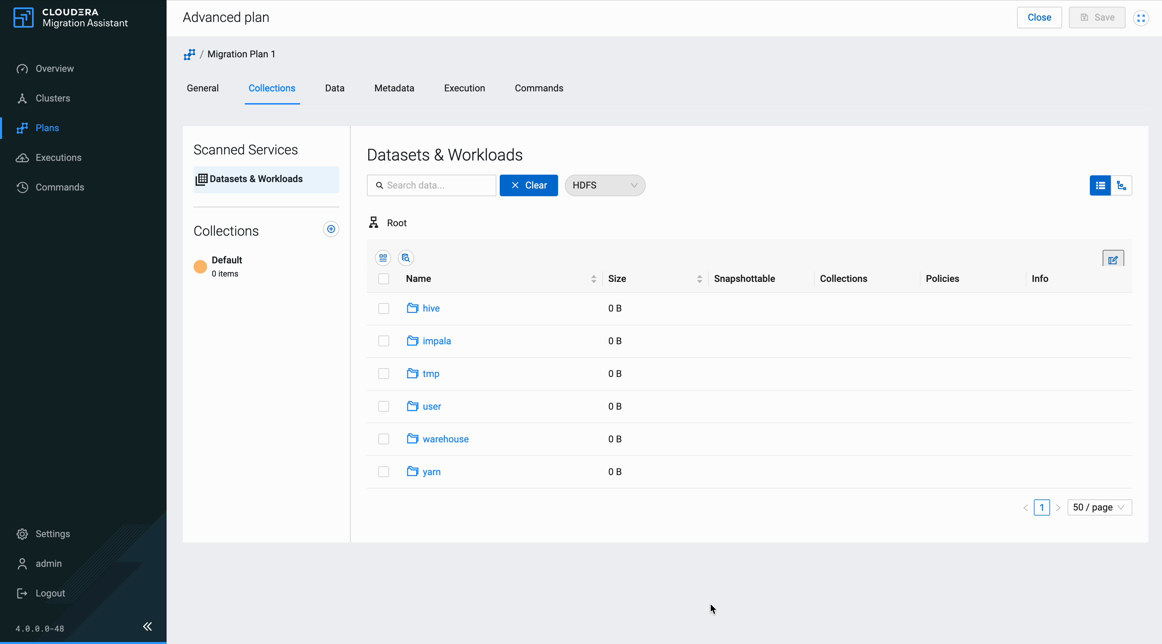Open the Overview sidebar page
This screenshot has height=644, width=1162.
click(x=54, y=68)
